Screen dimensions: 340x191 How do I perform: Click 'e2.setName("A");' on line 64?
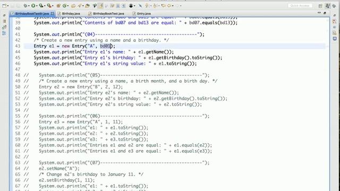coord(59,169)
